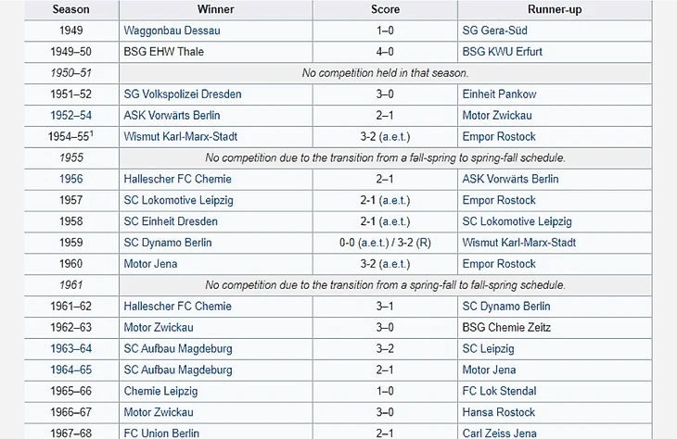Open the 1956 season link
This screenshot has width=677, height=439.
70,179
